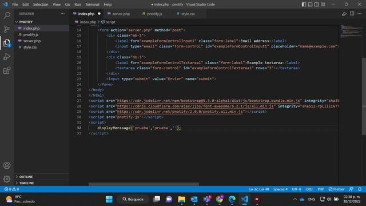Open the View menu
This screenshot has width=366, height=206.
tap(57, 5)
